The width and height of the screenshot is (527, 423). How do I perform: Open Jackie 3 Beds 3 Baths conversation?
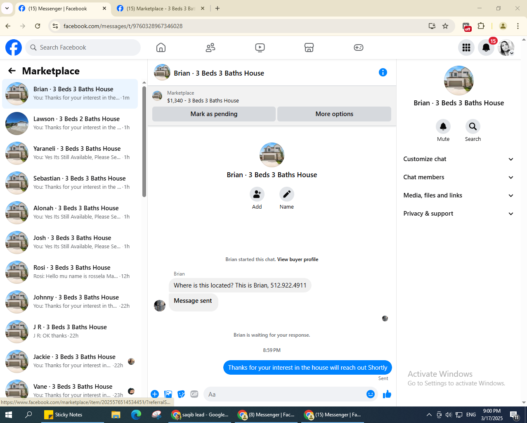(70, 361)
